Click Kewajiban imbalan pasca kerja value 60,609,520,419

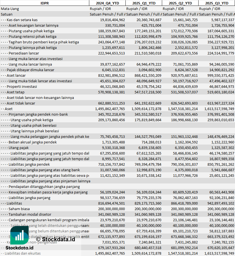185,192
